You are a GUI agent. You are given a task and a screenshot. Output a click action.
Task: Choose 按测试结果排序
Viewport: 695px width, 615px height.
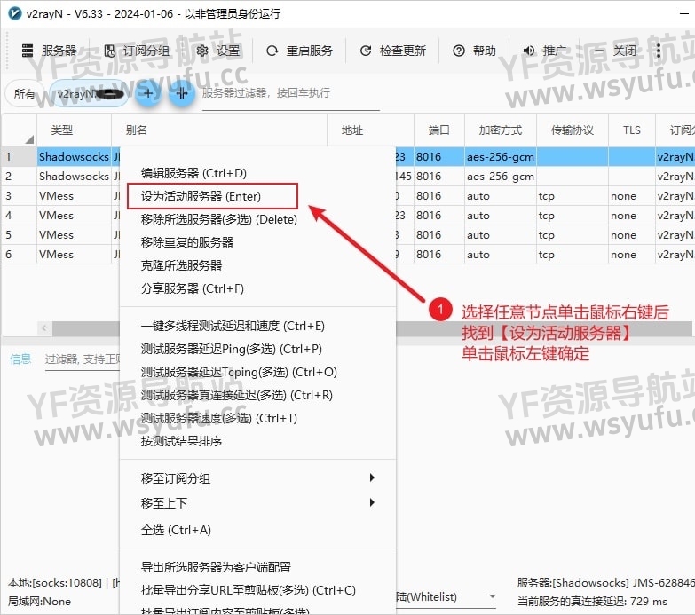coord(257,441)
